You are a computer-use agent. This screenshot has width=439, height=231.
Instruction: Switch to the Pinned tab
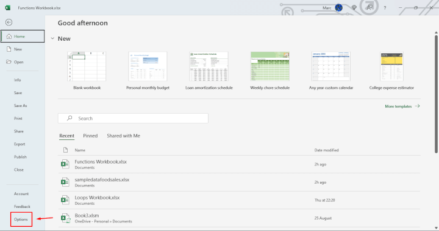click(90, 136)
